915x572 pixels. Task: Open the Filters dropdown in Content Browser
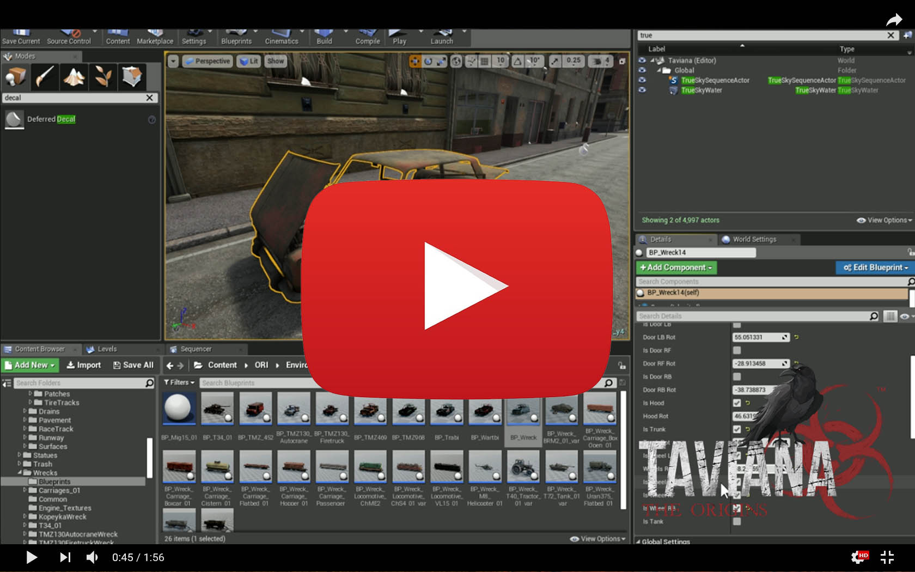[179, 382]
